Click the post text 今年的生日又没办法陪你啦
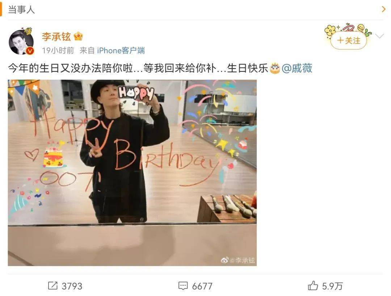 coord(71,68)
